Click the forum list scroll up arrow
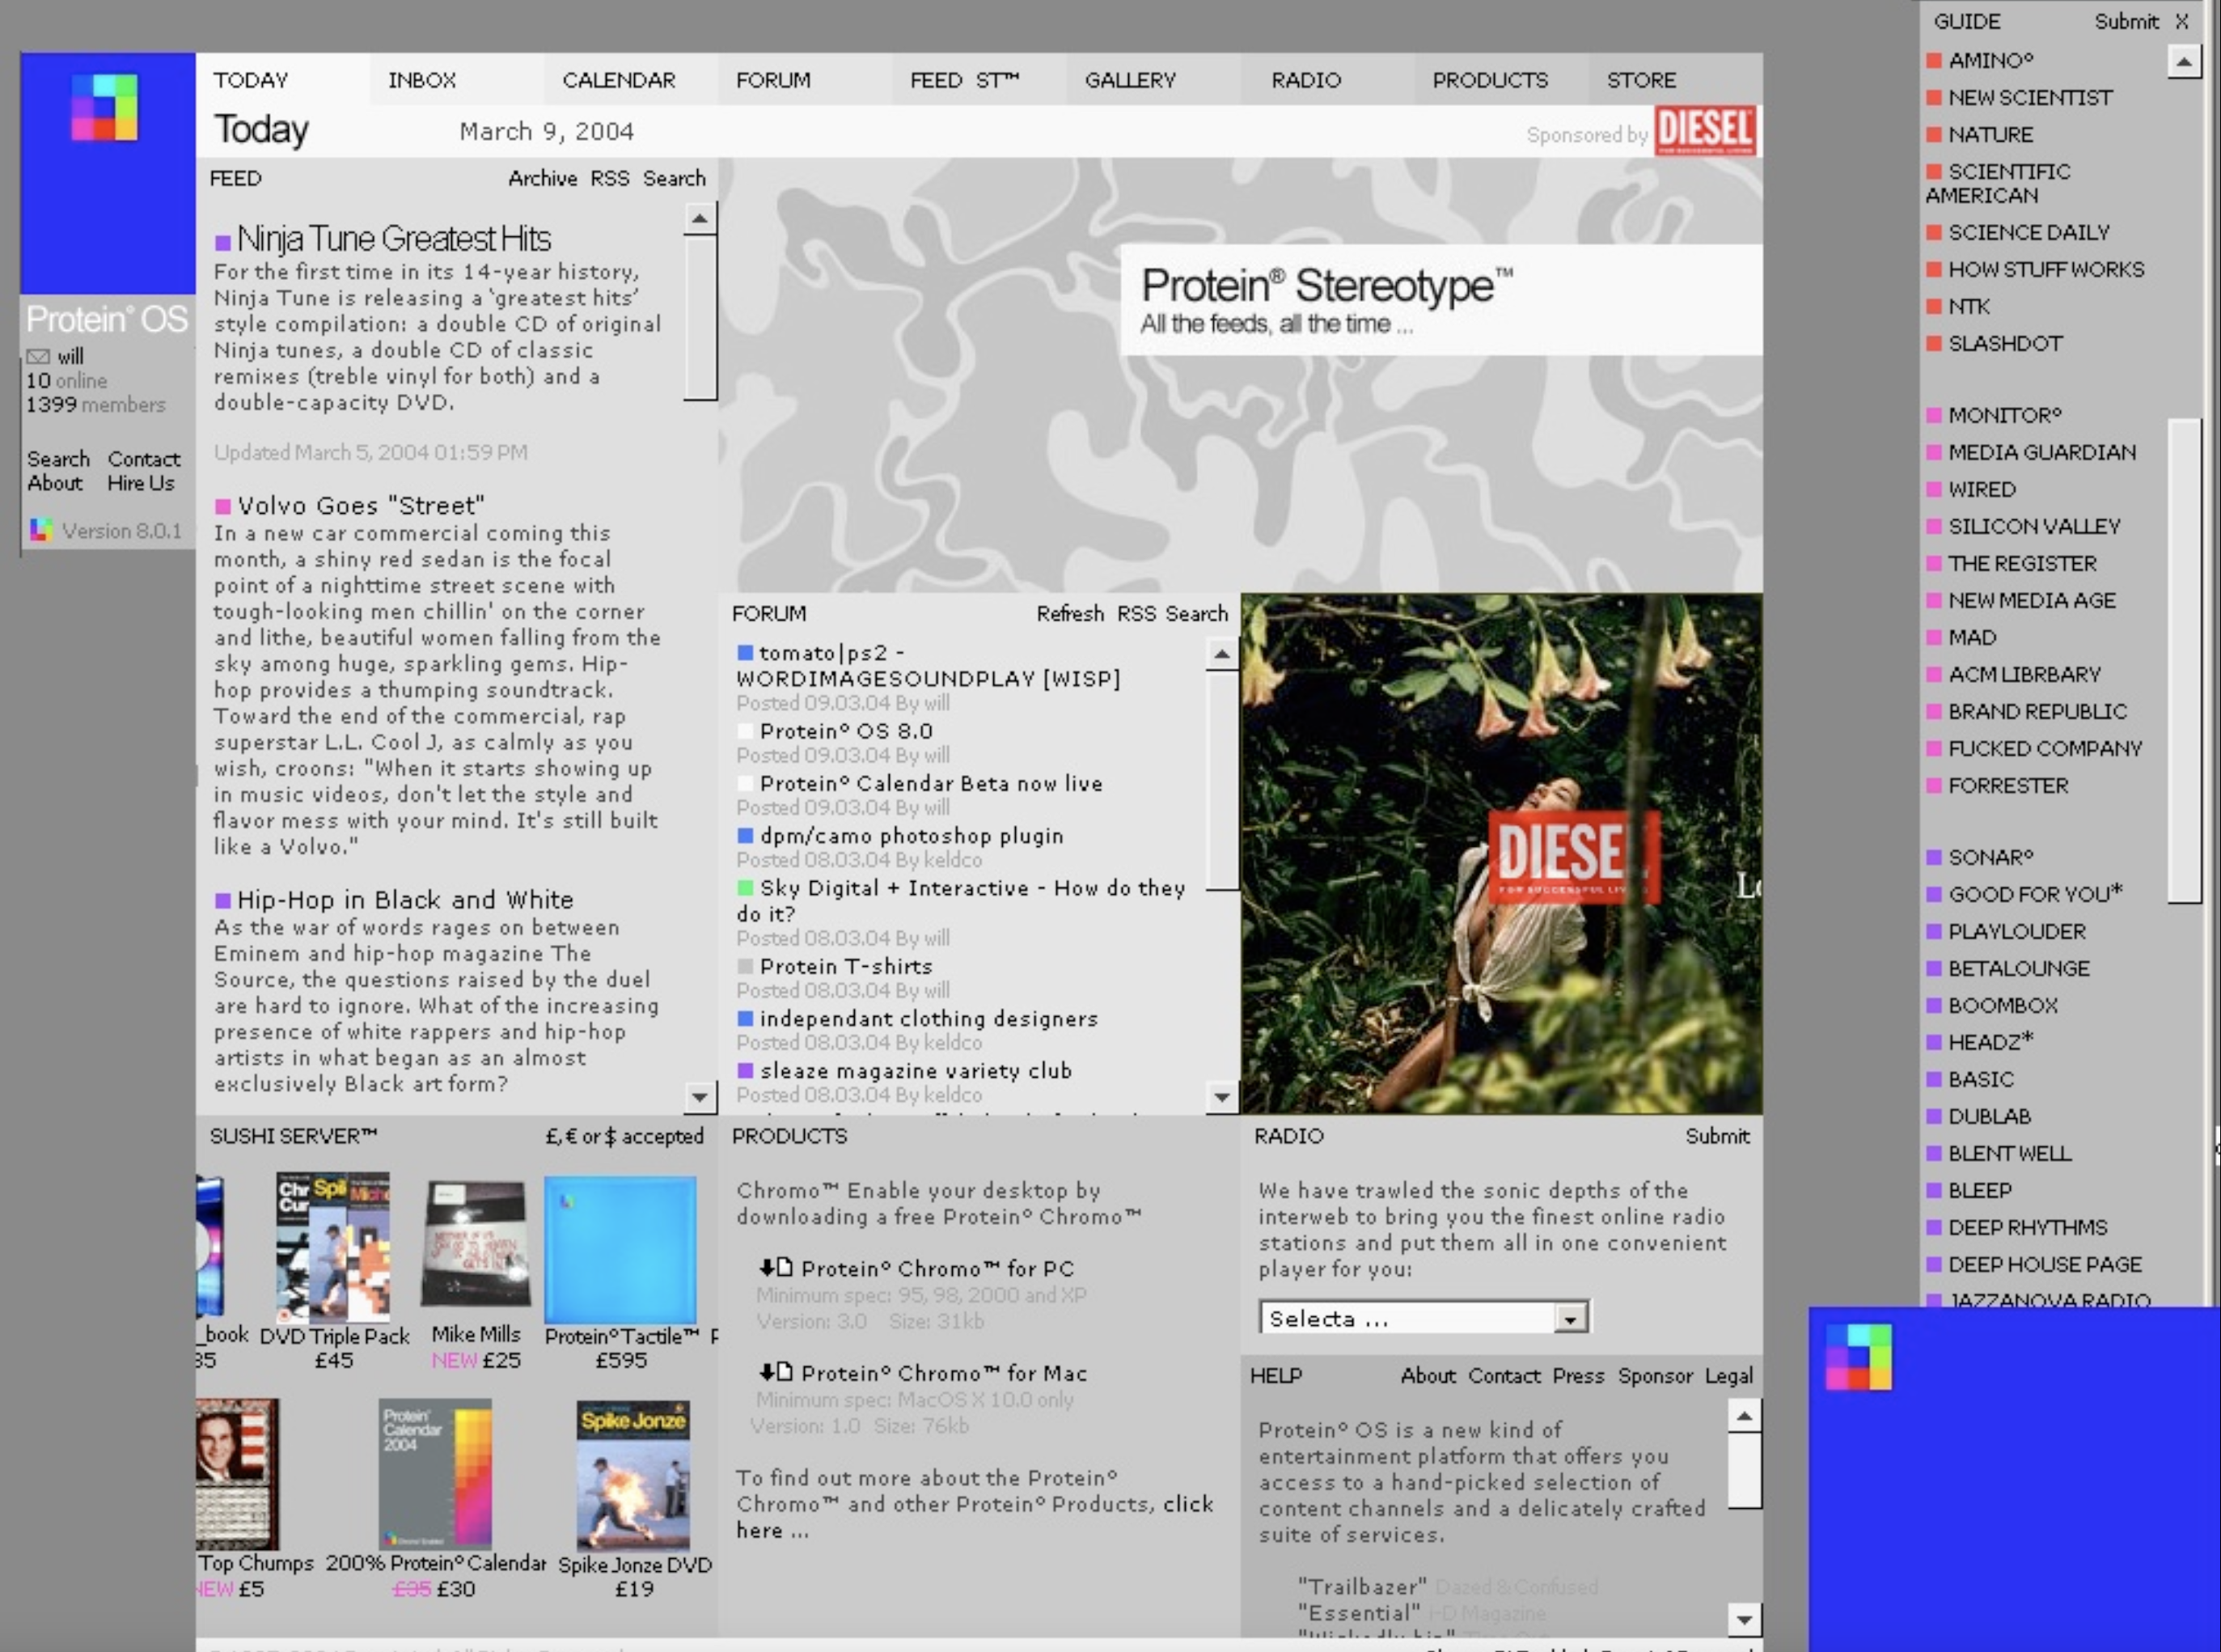The width and height of the screenshot is (2221, 1652). click(x=1221, y=654)
